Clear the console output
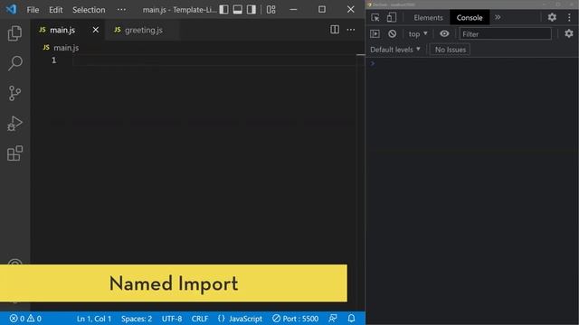Viewport: 579px width, 325px height. (392, 34)
